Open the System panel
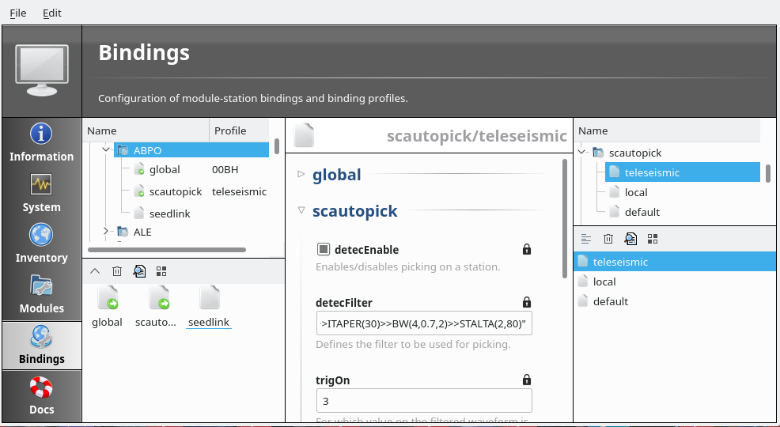The height and width of the screenshot is (427, 780). [41, 193]
